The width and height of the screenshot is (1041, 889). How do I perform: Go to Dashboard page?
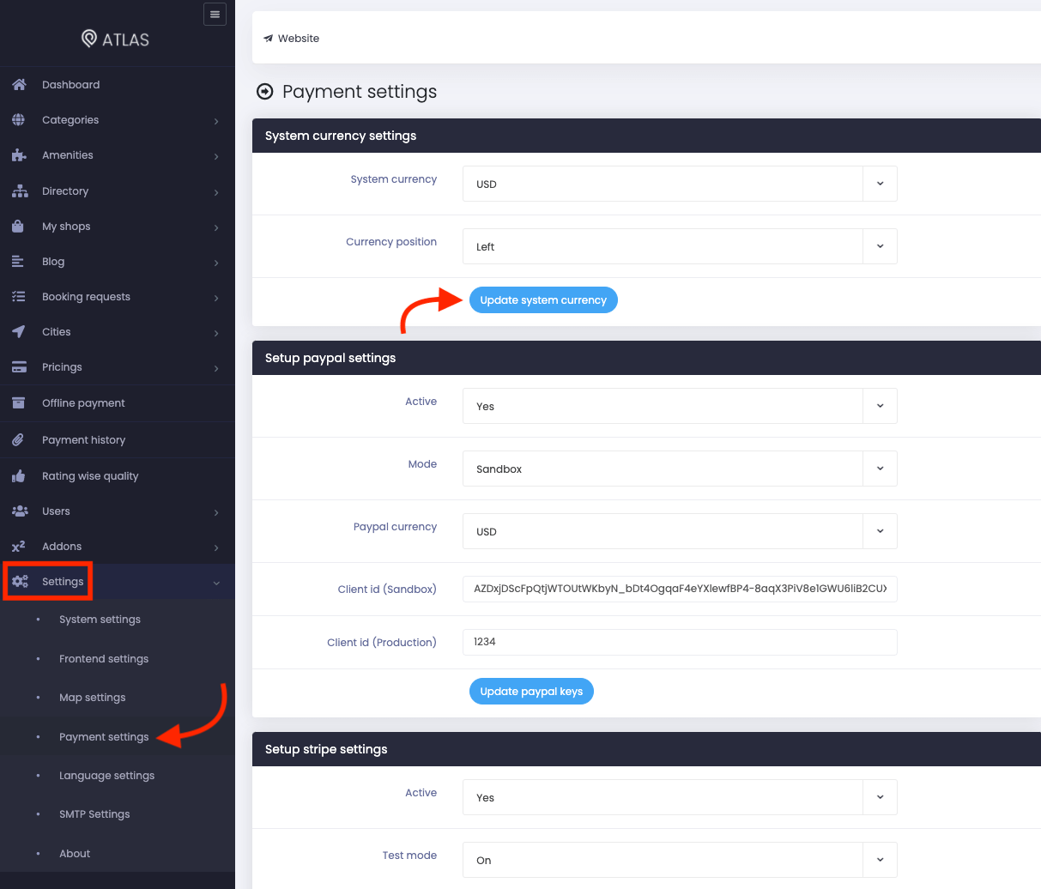(x=71, y=85)
